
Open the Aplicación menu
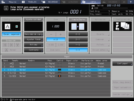point(100,20)
